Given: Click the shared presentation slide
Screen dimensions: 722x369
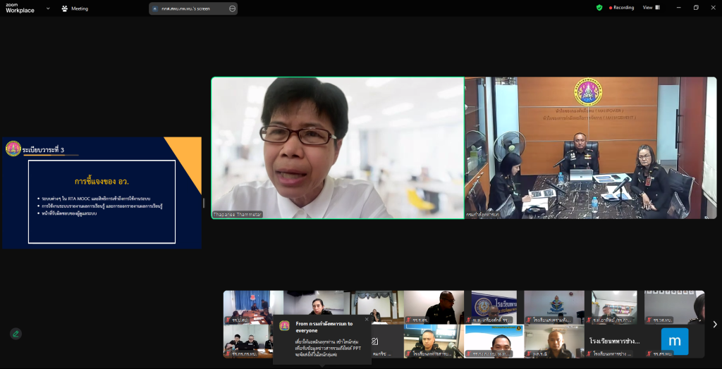Looking at the screenshot, I should (x=102, y=193).
